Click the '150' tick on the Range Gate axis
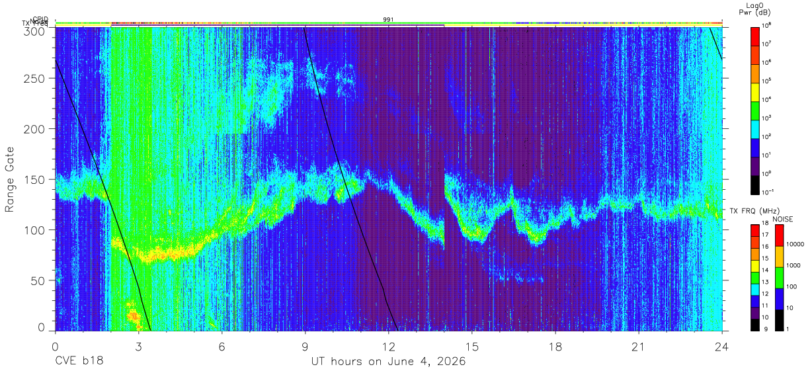Image resolution: width=812 pixels, height=375 pixels. point(36,179)
